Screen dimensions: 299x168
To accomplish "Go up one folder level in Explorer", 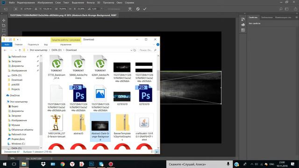I will pyautogui.click(x=20, y=50).
